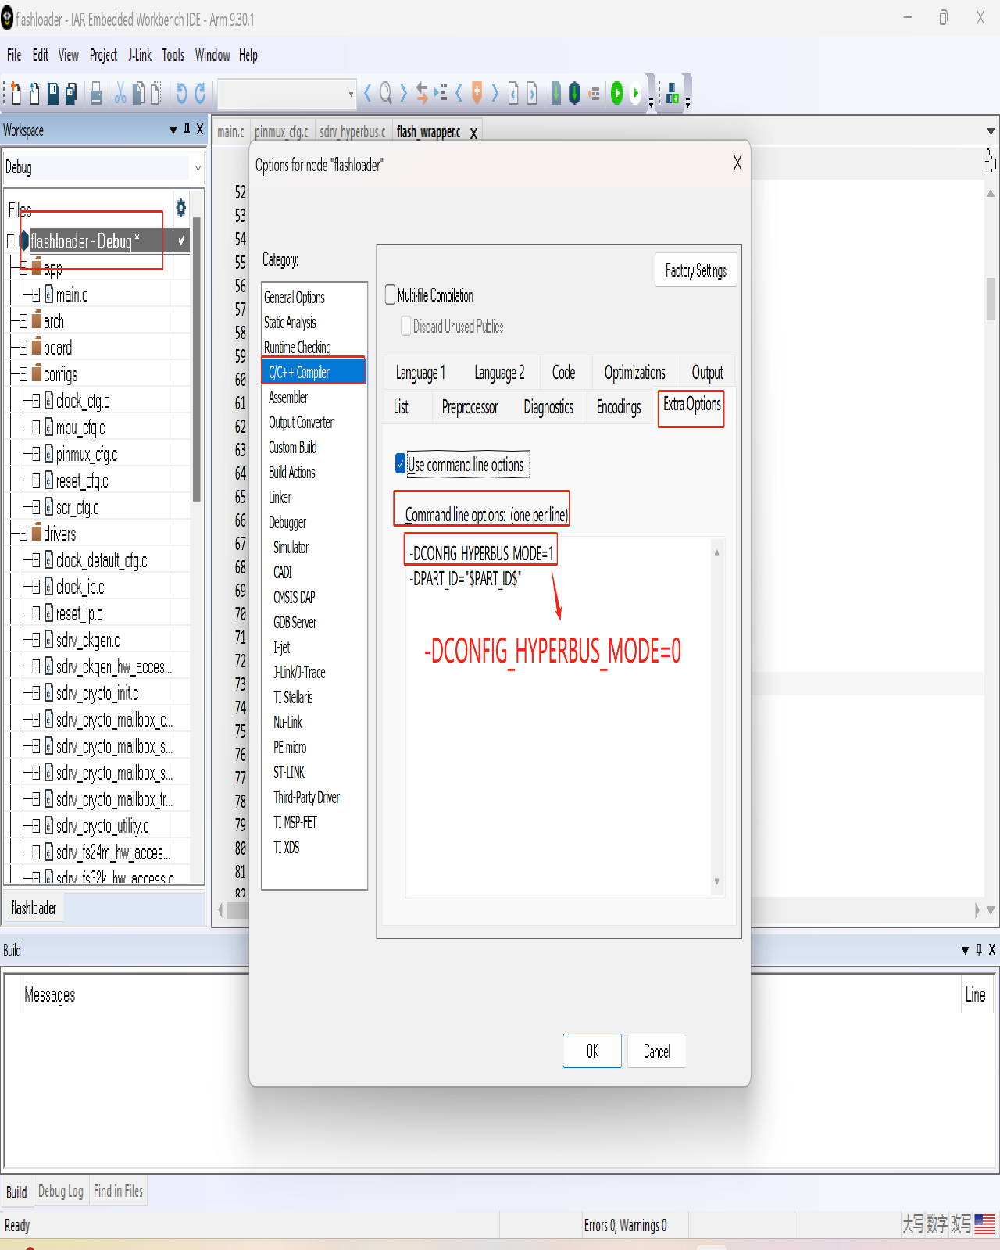Open the Project menu
The width and height of the screenshot is (1000, 1250).
coord(103,55)
